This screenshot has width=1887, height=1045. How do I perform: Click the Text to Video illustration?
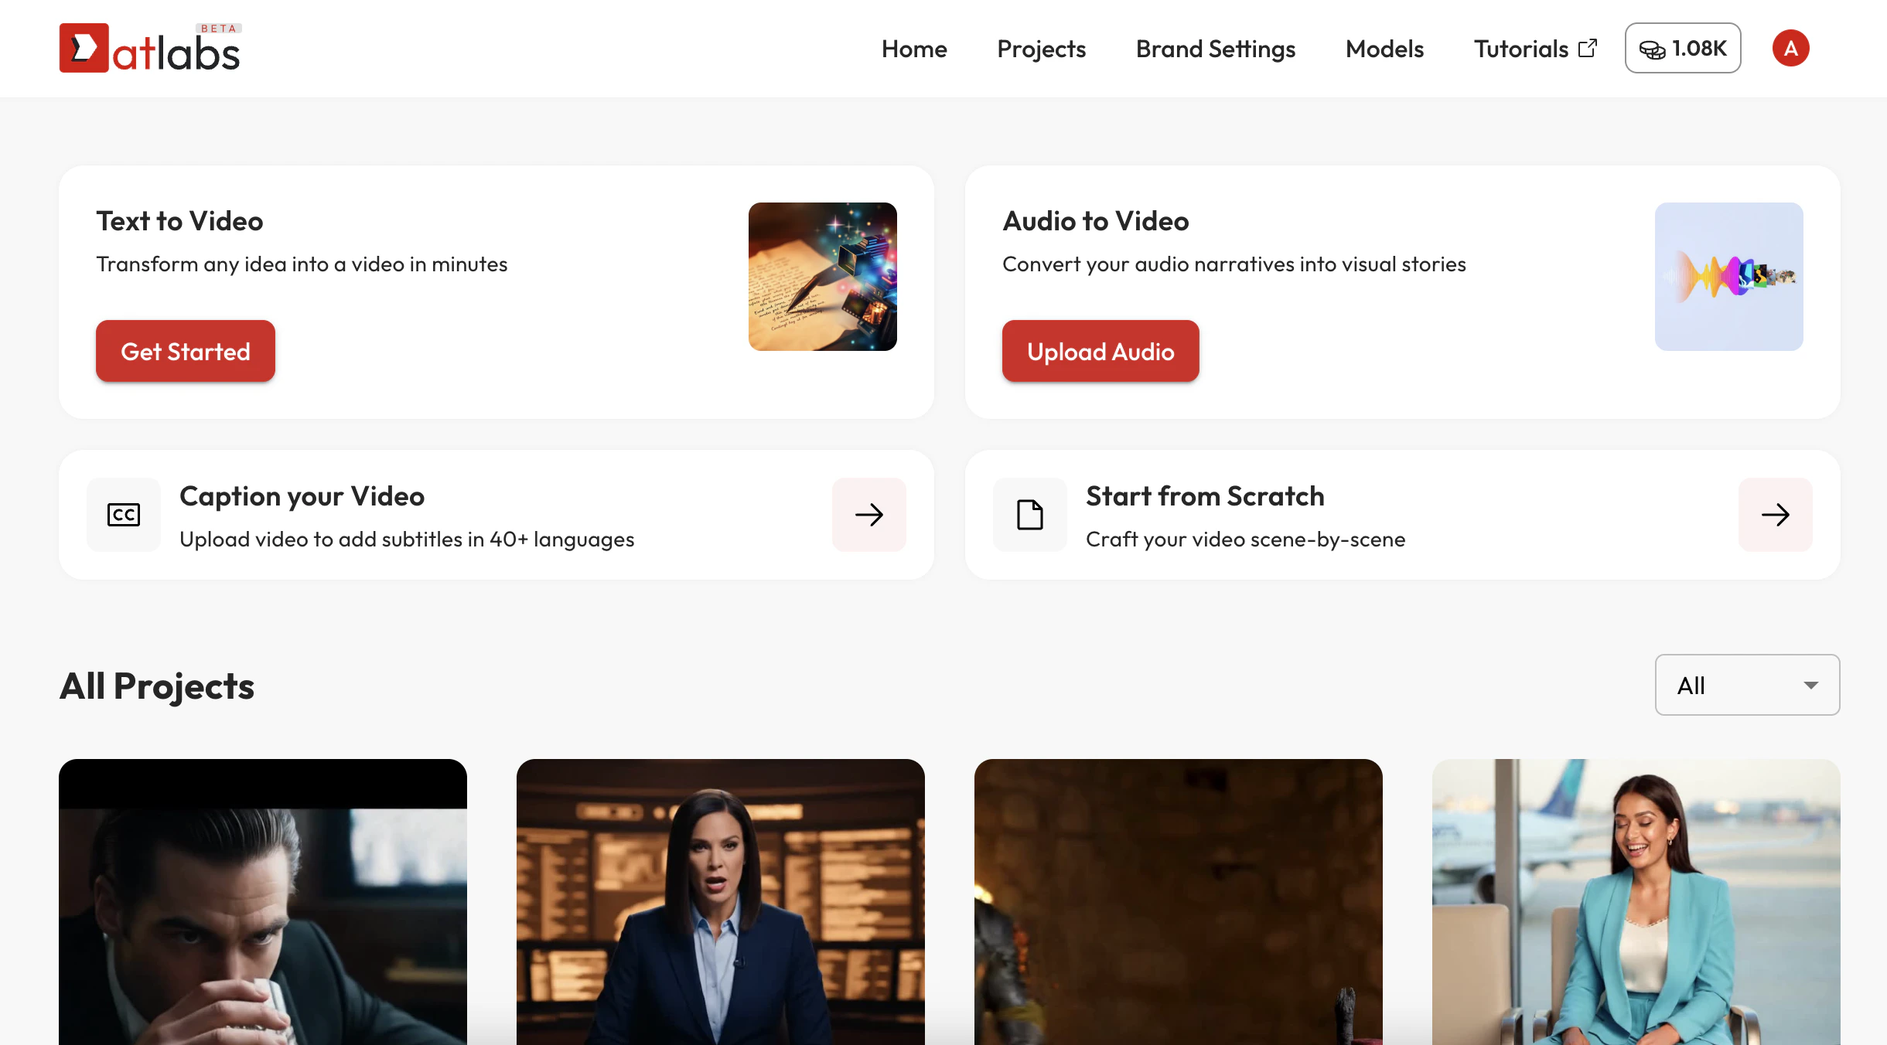click(822, 277)
